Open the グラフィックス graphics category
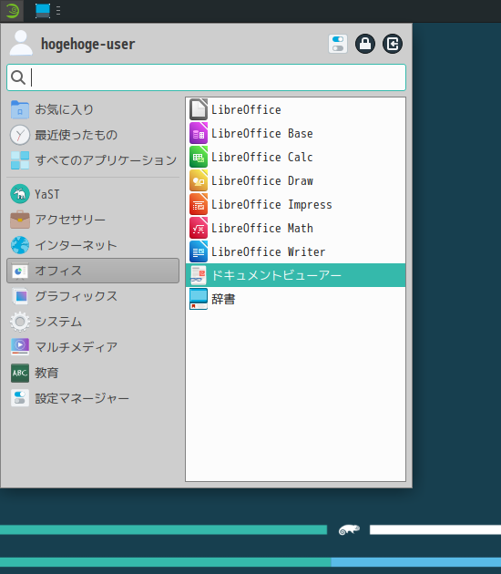This screenshot has width=501, height=574. (x=93, y=296)
